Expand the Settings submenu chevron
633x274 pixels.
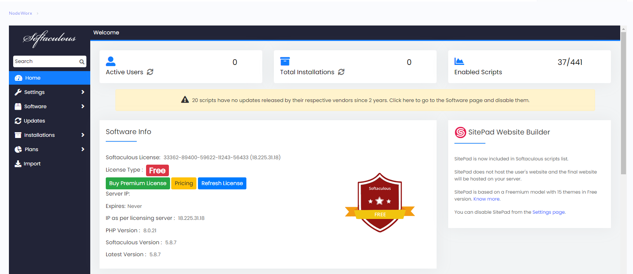[x=83, y=92]
